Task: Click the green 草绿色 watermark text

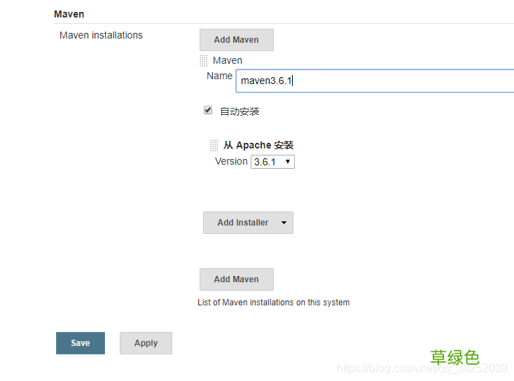Action: (454, 357)
